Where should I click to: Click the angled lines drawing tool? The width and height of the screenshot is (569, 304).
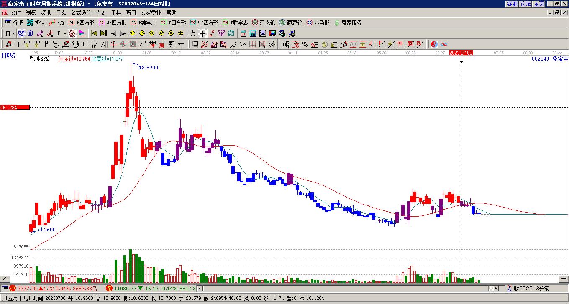click(233, 44)
